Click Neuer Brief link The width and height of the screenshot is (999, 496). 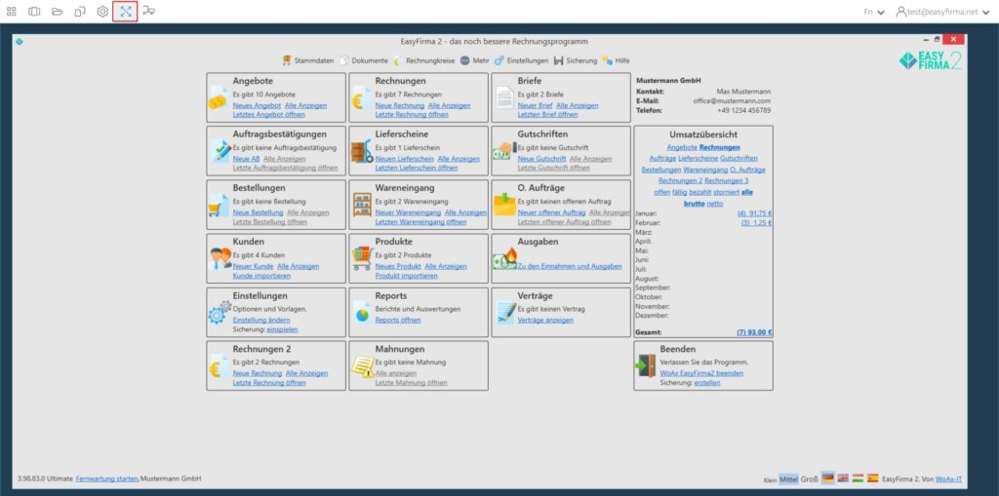pos(536,105)
